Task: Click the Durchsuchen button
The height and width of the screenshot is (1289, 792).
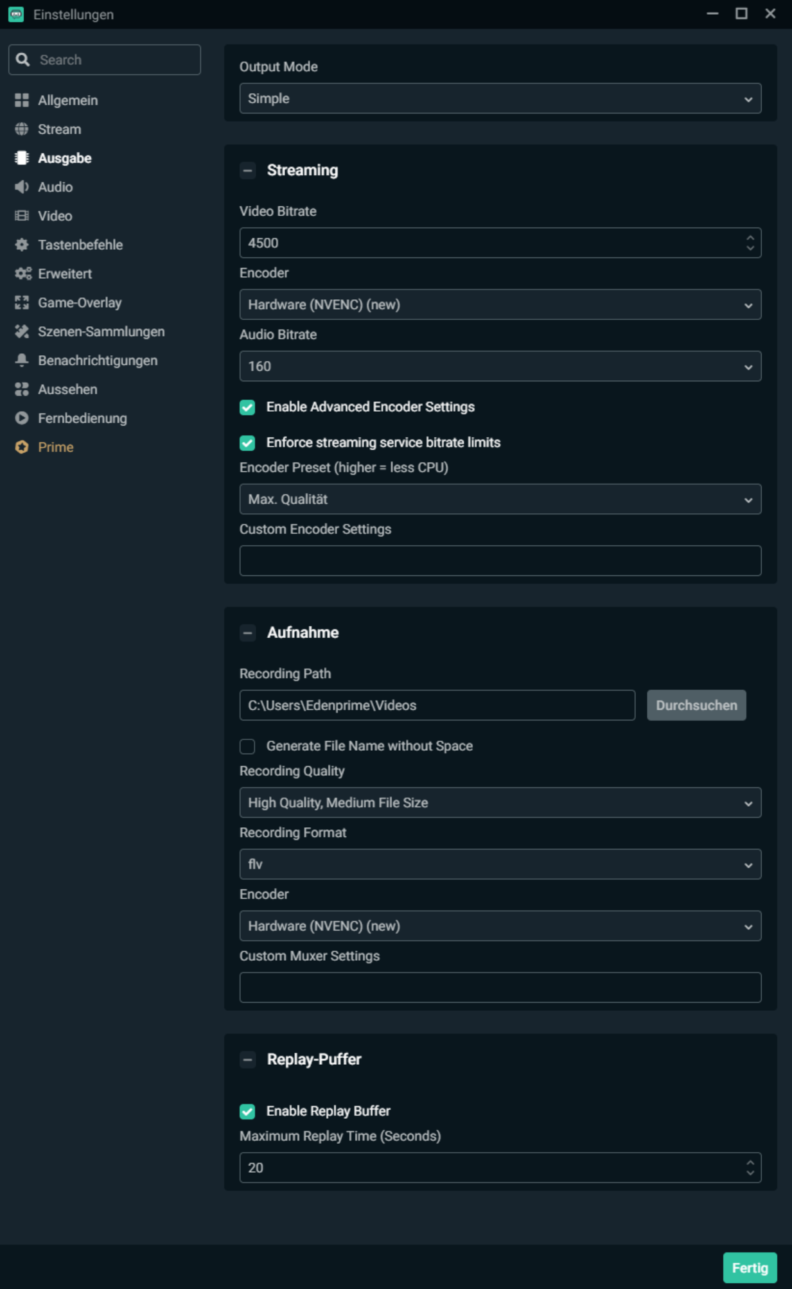Action: [x=696, y=705]
